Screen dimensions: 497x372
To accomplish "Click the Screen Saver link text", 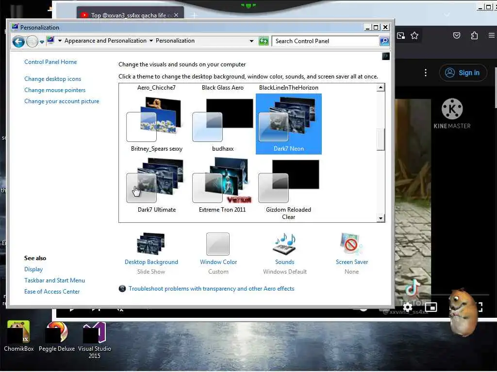I will click(352, 262).
